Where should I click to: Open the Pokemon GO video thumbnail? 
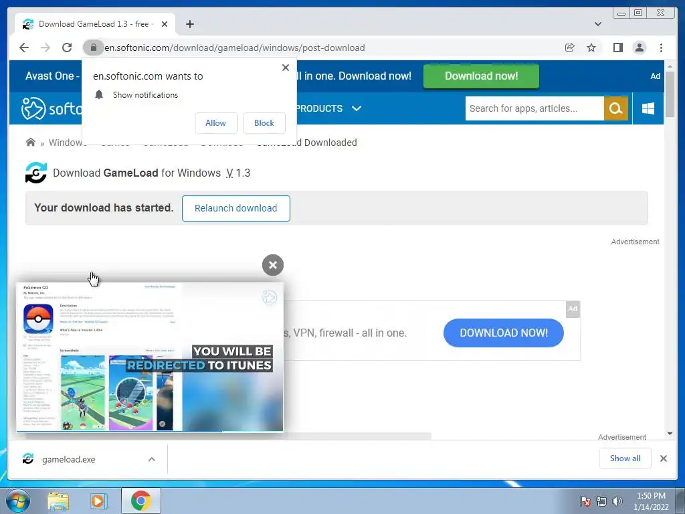(150, 357)
